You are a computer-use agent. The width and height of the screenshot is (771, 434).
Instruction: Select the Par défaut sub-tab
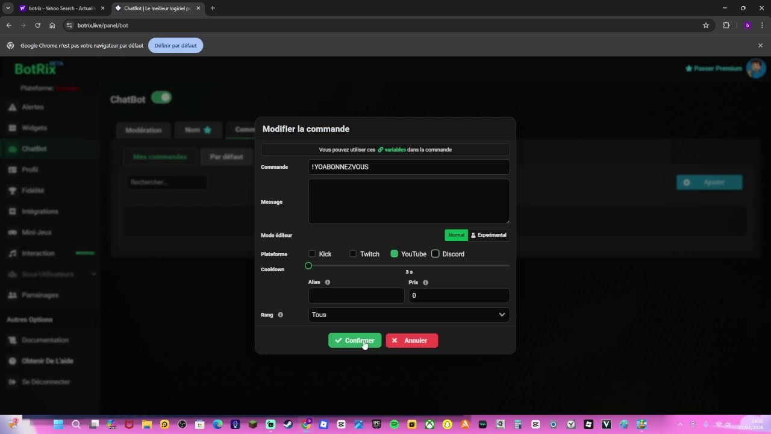(x=226, y=157)
